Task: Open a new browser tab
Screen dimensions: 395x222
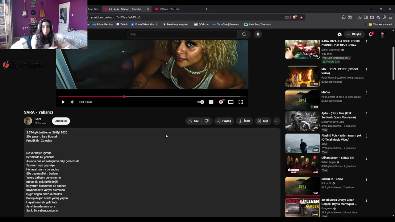Action: point(206,9)
